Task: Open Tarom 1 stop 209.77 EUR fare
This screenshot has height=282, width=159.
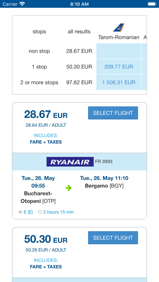Action: 119,67
